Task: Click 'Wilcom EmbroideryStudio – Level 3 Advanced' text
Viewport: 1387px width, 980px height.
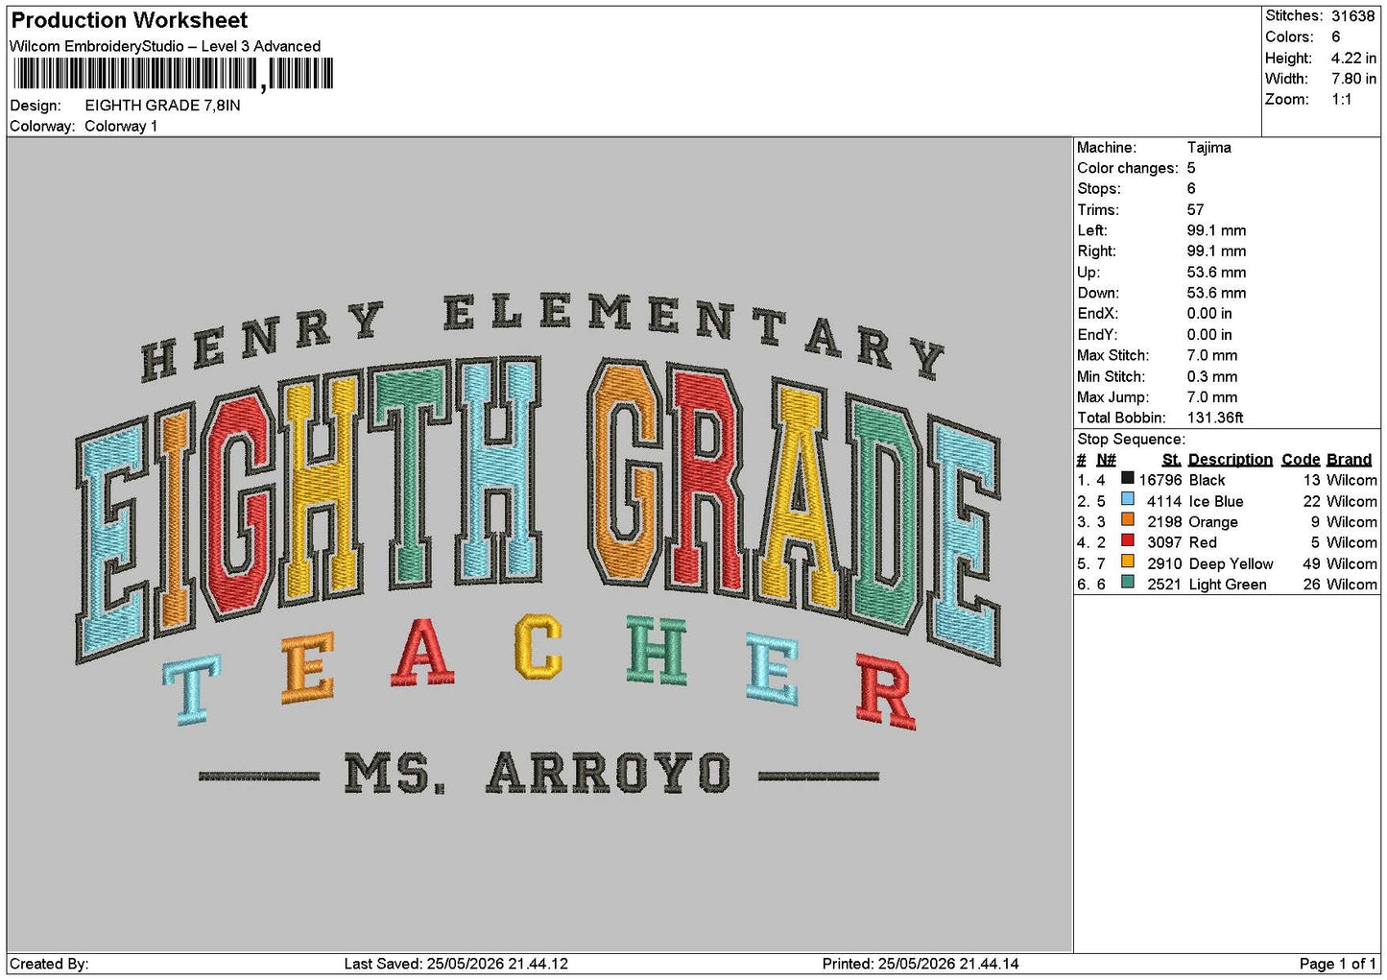Action: (165, 46)
